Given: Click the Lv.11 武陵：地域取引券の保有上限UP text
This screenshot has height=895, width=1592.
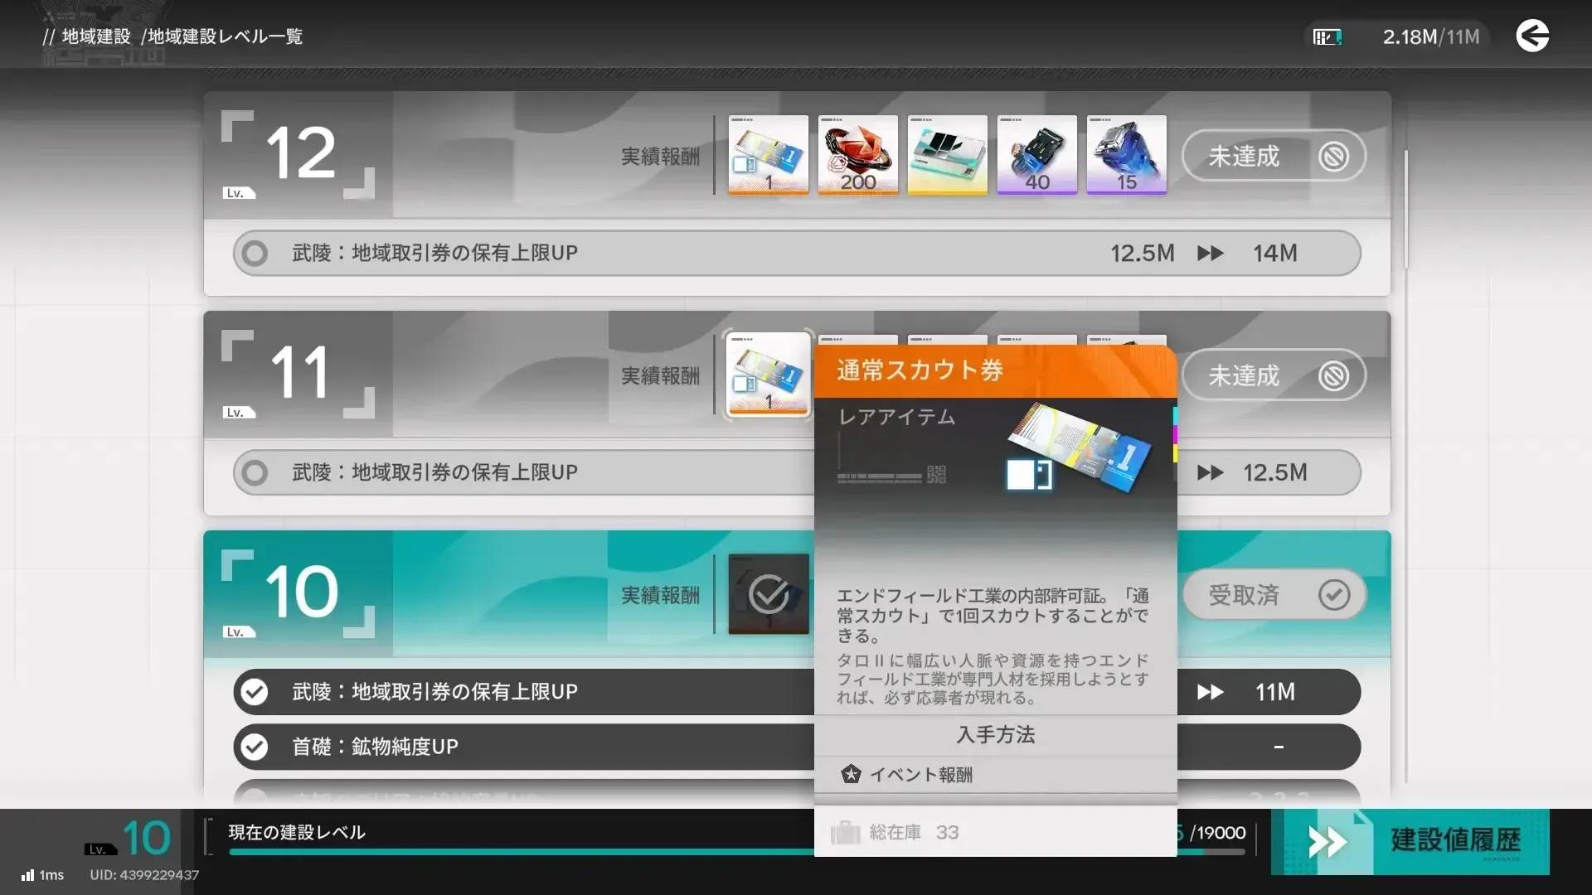Looking at the screenshot, I should 434,472.
